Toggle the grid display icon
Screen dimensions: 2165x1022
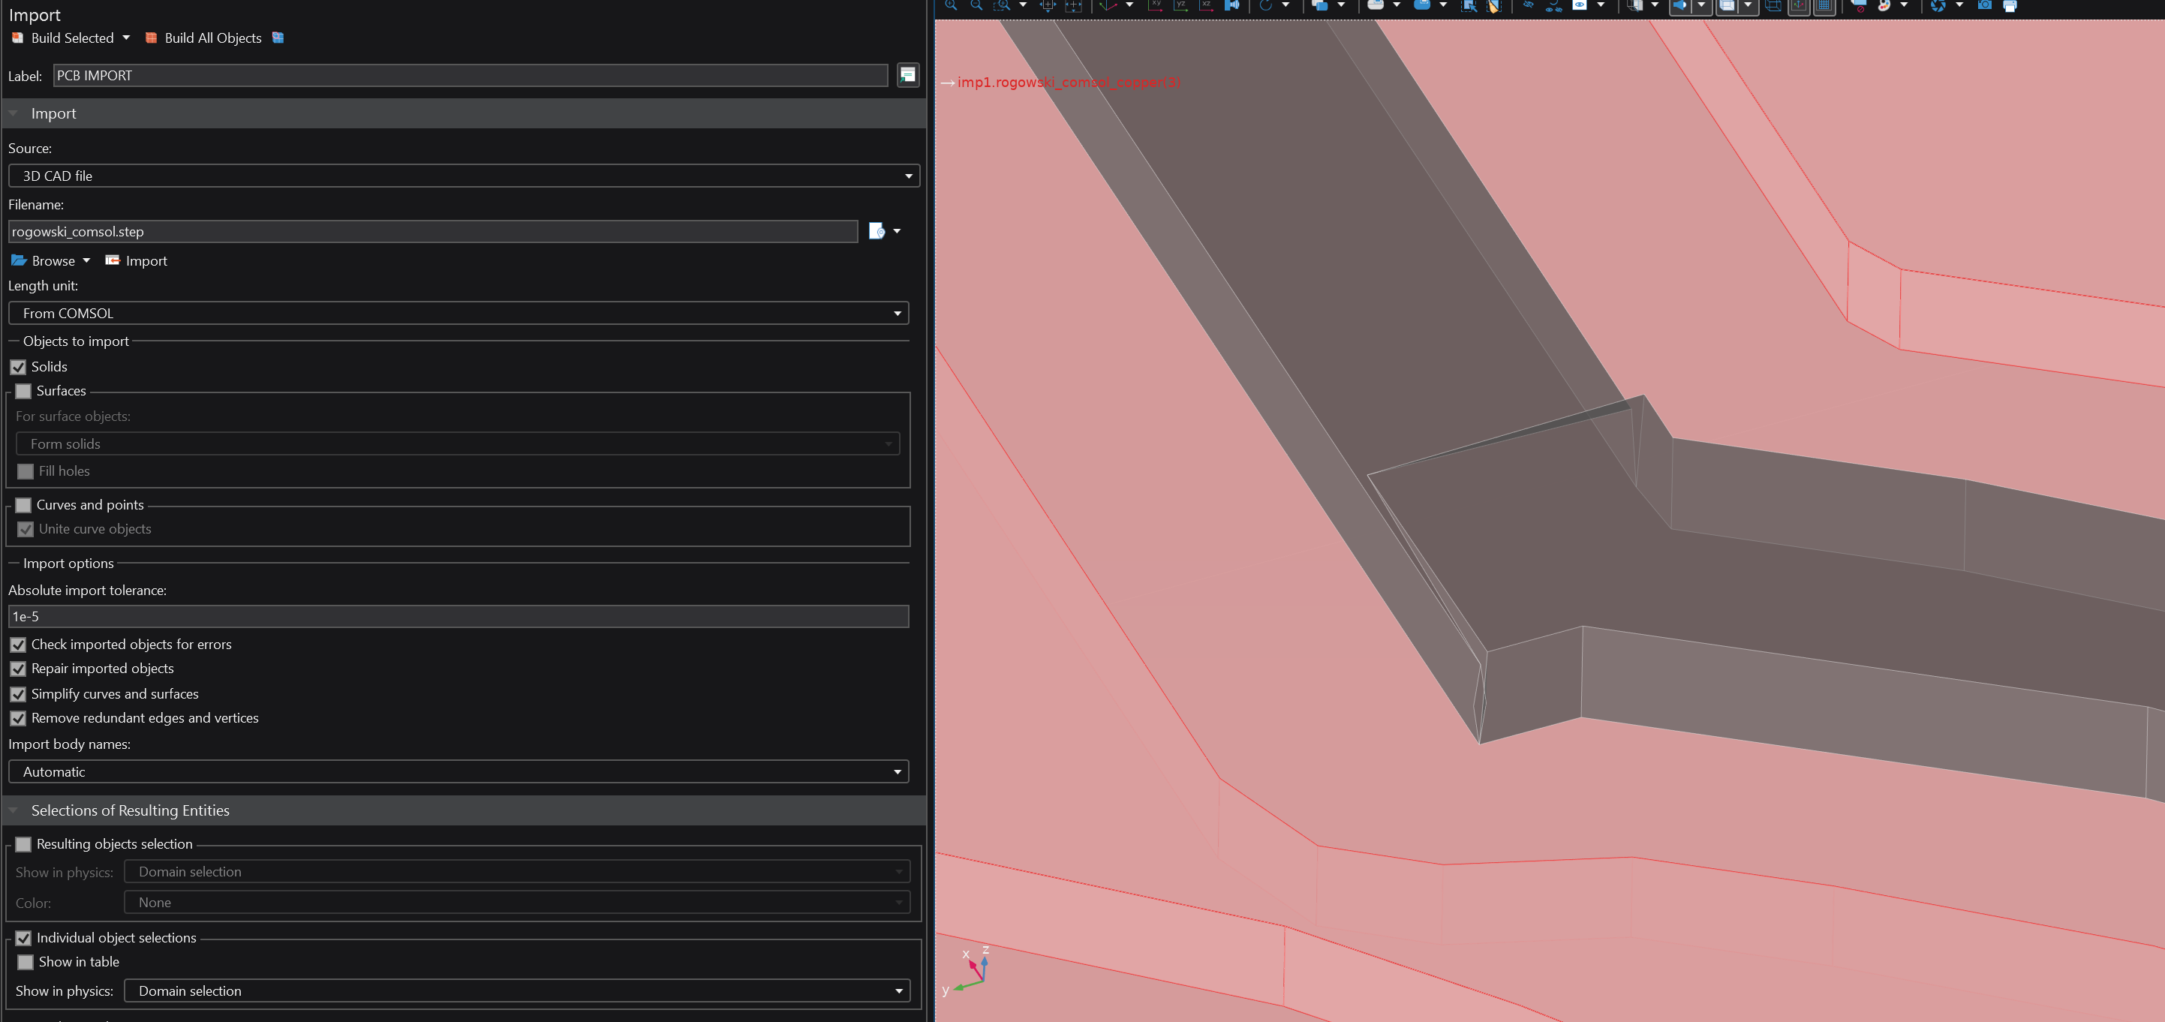point(1824,6)
